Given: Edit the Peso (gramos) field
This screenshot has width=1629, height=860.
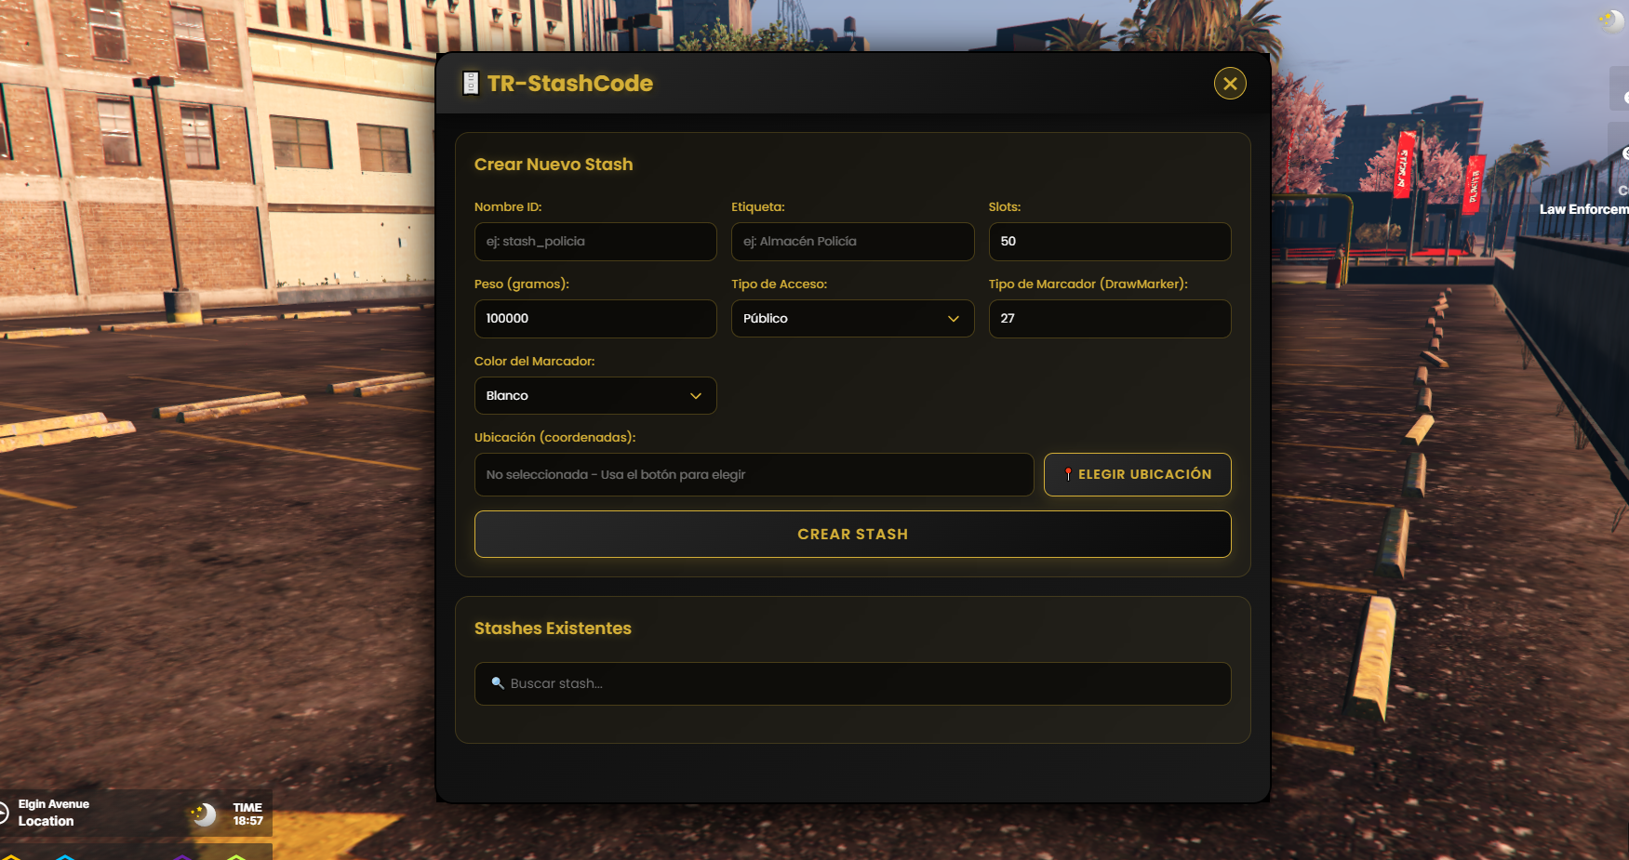Looking at the screenshot, I should [x=595, y=319].
